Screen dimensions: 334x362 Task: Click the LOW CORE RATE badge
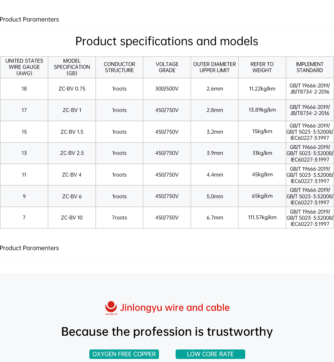click(210, 354)
